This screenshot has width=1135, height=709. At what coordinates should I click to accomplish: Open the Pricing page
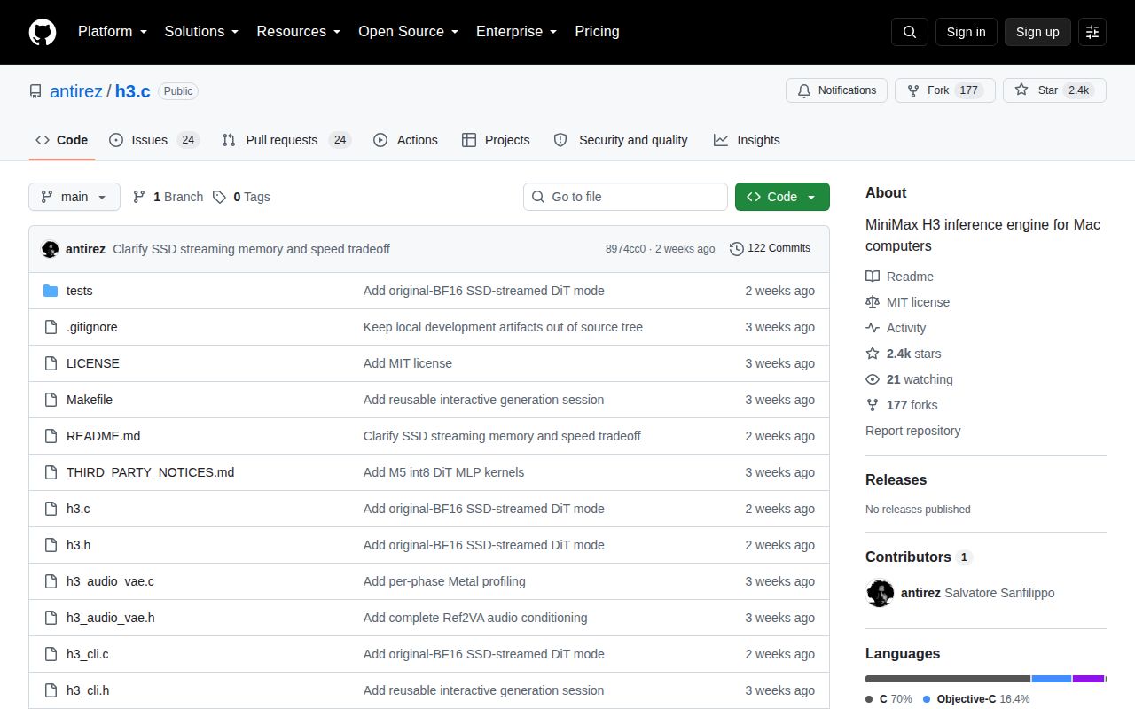[x=597, y=32]
